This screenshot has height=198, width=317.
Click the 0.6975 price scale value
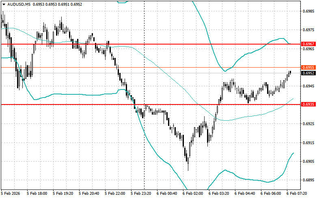308,30
